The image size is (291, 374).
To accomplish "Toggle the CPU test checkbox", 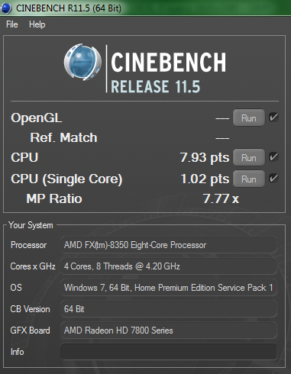I will (273, 156).
